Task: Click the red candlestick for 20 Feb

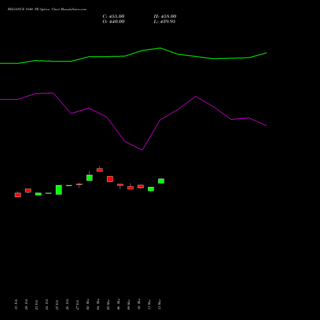Action: coord(28,191)
